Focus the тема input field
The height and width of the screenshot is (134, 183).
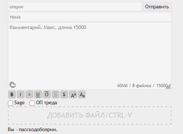pos(90,17)
